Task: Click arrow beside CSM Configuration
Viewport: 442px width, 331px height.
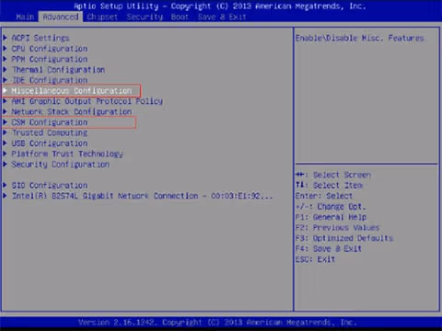Action: point(5,122)
